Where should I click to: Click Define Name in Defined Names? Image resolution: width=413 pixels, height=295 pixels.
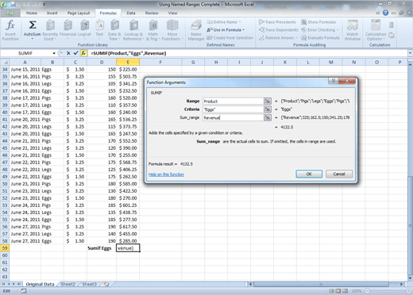pyautogui.click(x=224, y=22)
